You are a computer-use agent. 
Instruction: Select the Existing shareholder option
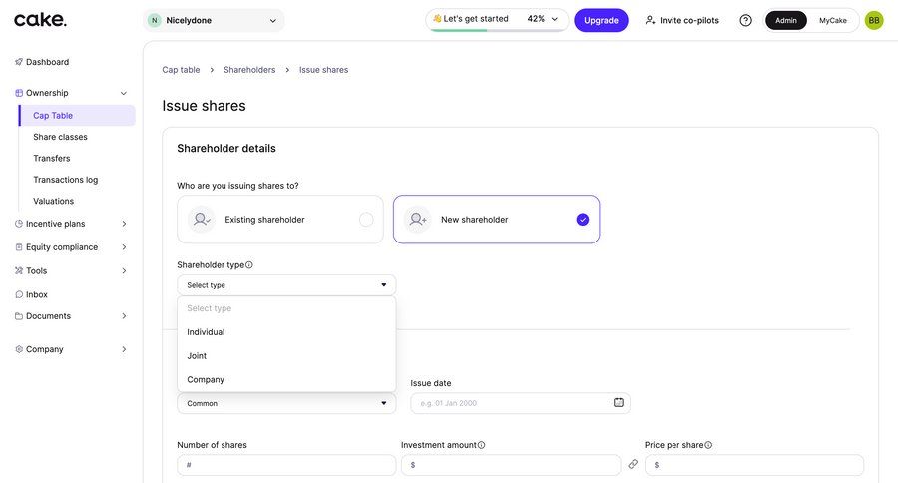280,220
